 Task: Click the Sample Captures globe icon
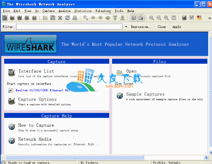tap(120, 96)
